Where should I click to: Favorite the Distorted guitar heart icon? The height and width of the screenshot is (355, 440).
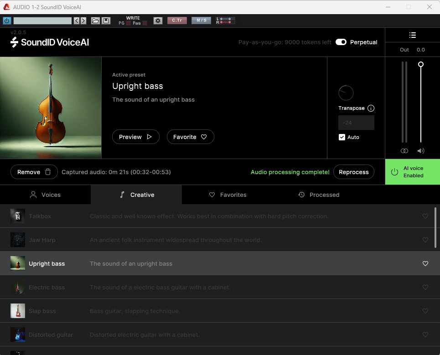pyautogui.click(x=425, y=334)
